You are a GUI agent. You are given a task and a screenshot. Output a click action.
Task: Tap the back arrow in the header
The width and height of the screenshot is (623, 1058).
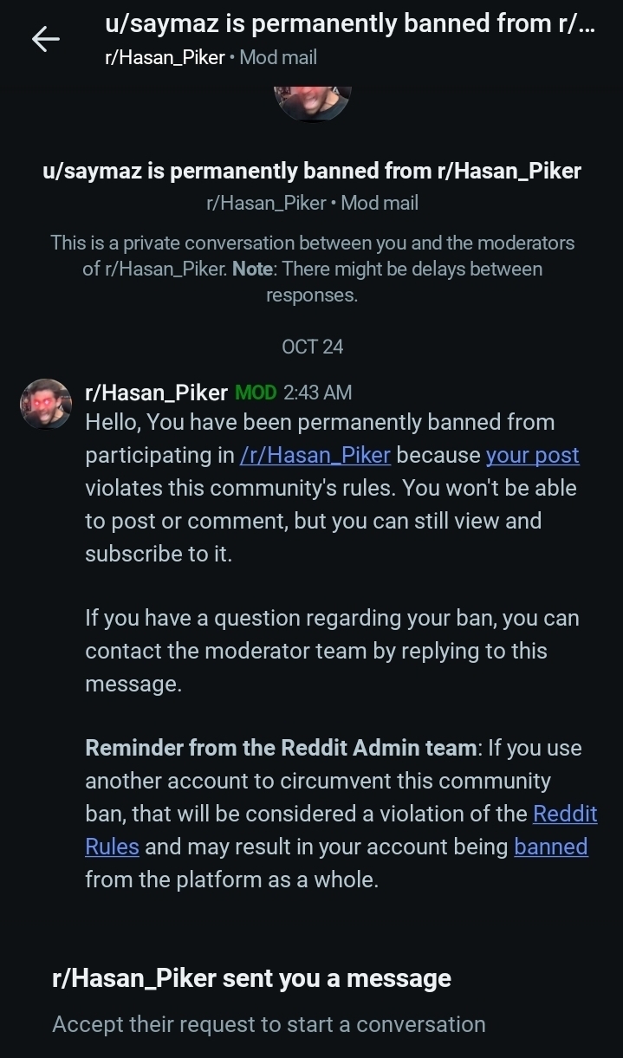(x=45, y=39)
